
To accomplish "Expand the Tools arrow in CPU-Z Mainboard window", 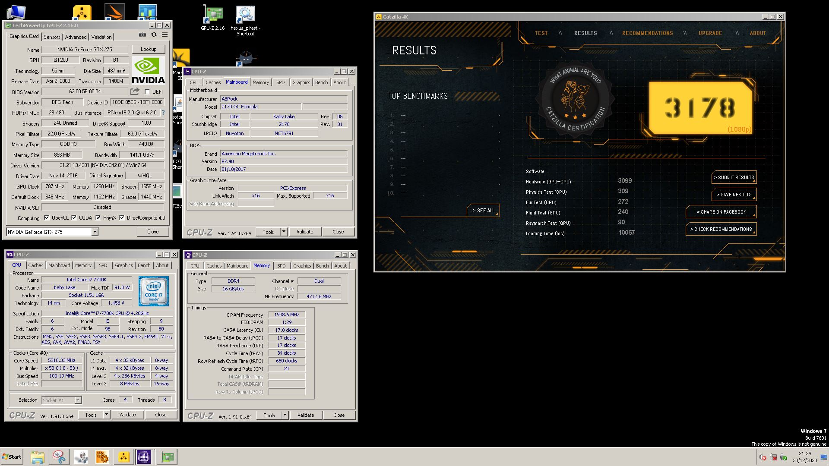I will click(284, 232).
